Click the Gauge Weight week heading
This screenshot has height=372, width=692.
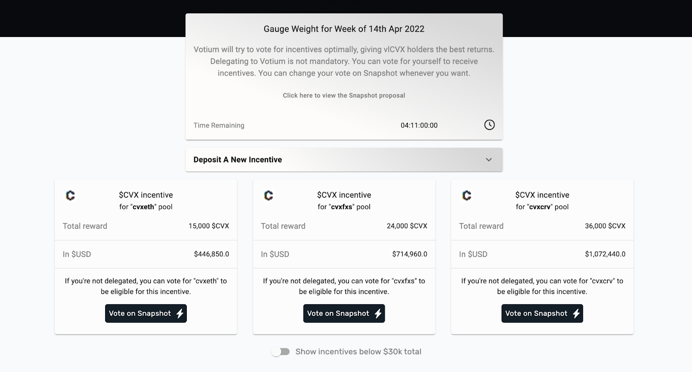[x=344, y=29]
